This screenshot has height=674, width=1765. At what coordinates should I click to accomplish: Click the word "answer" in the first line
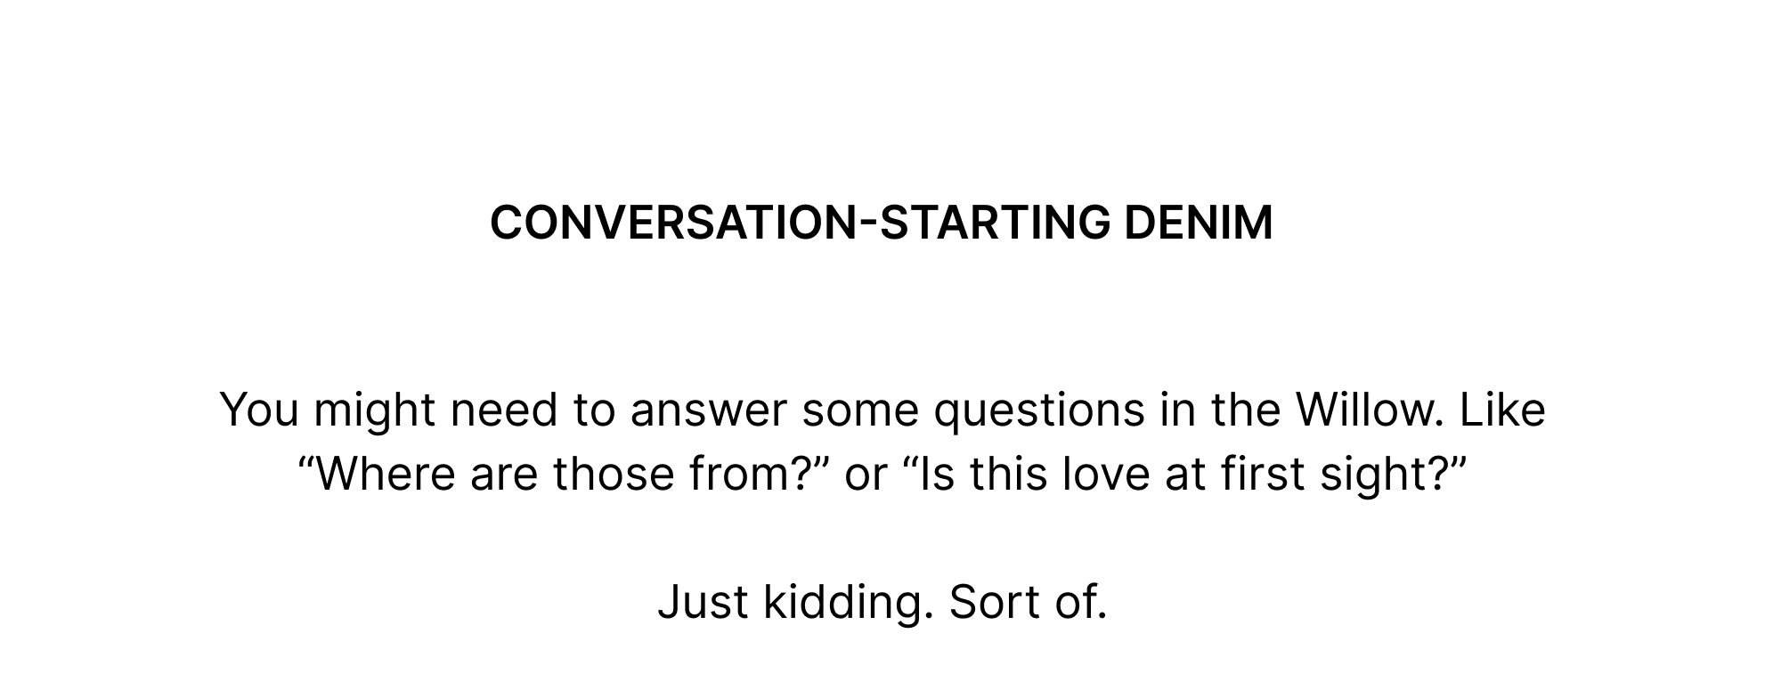point(709,411)
